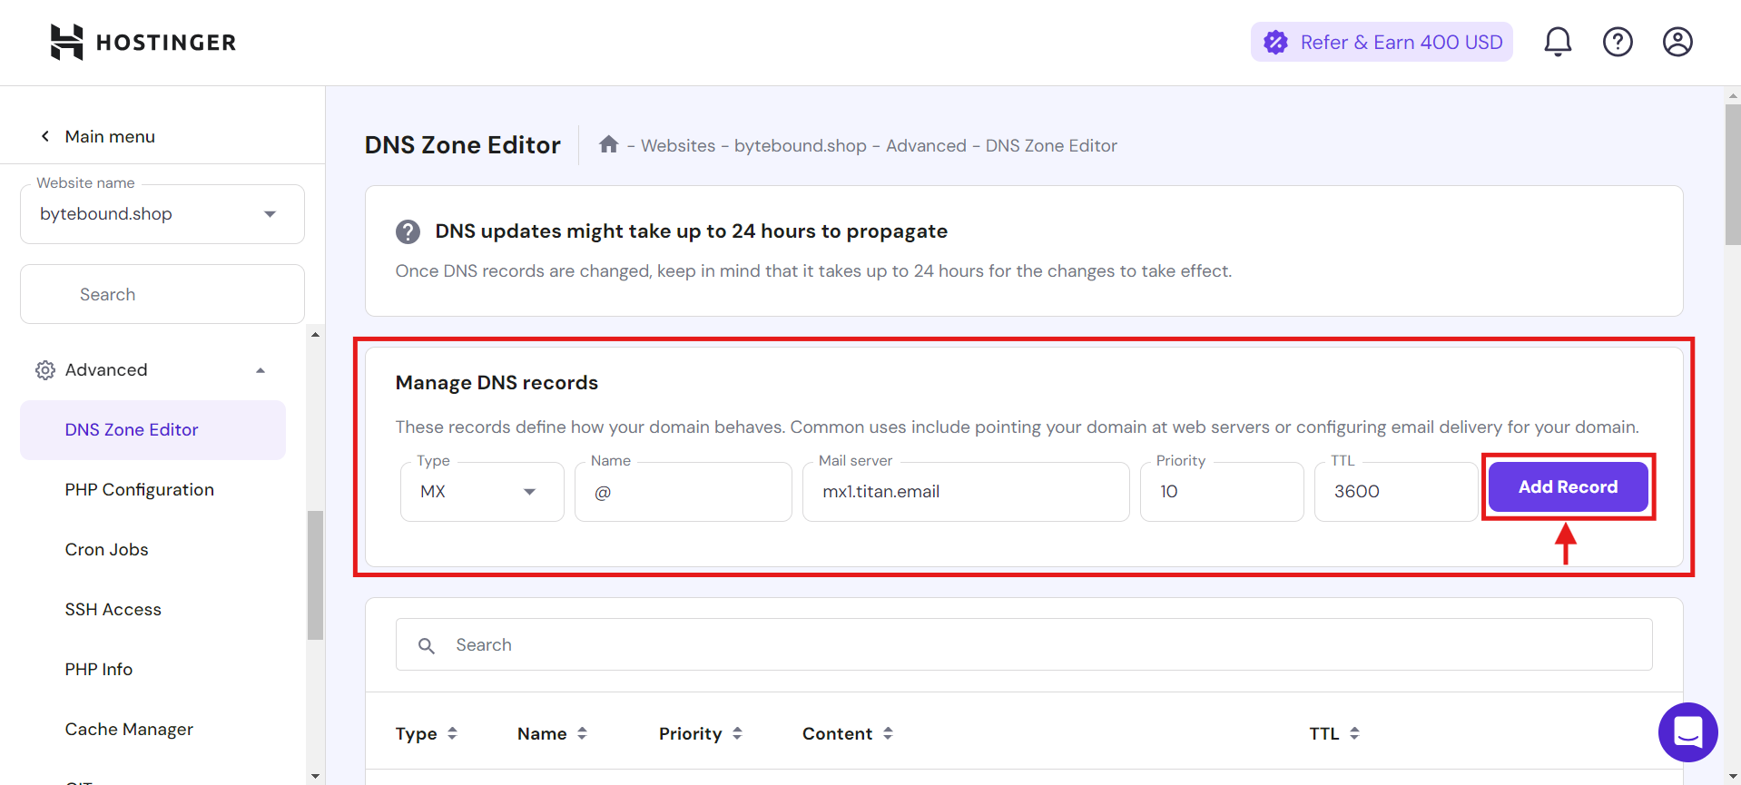
Task: Open the user account profile icon
Action: coord(1677,42)
